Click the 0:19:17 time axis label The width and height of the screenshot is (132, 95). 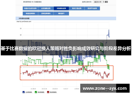click(66, 89)
